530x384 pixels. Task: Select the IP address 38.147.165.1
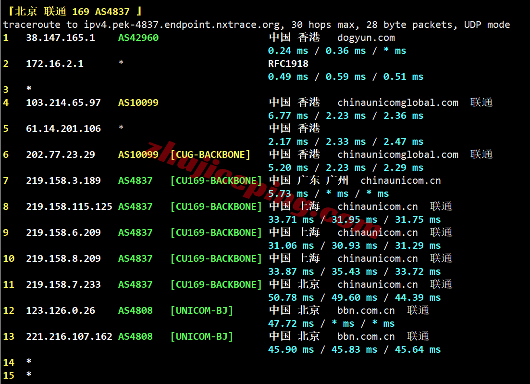61,38
